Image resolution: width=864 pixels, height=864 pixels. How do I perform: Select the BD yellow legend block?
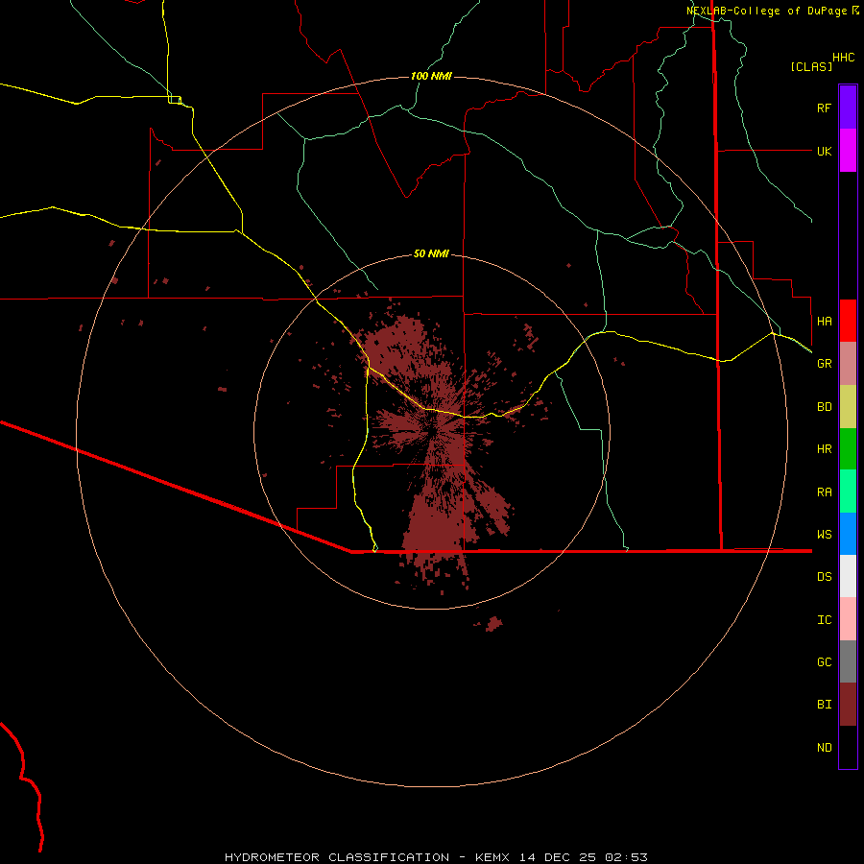848,407
